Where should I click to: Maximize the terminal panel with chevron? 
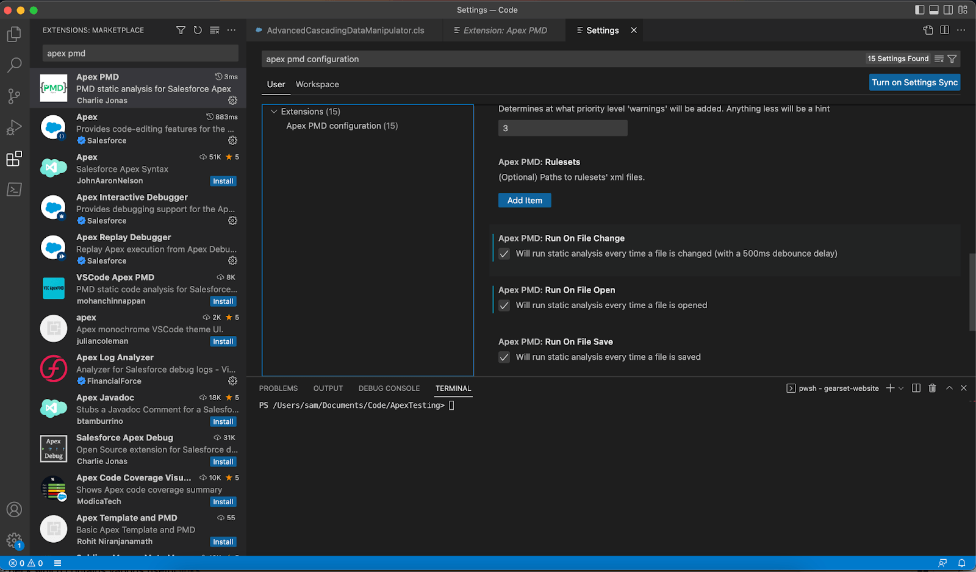tap(949, 388)
